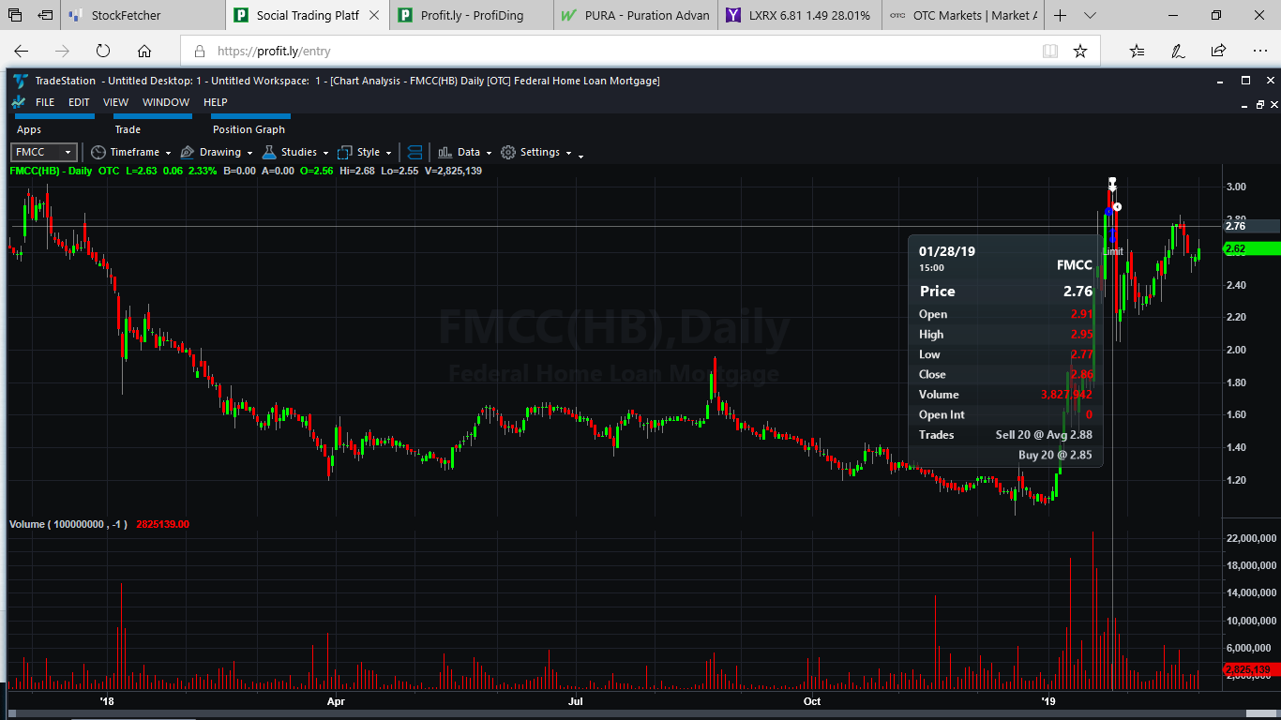Screen dimensions: 1281x720
Task: Click the lock icon in the address bar
Action: pos(199,52)
